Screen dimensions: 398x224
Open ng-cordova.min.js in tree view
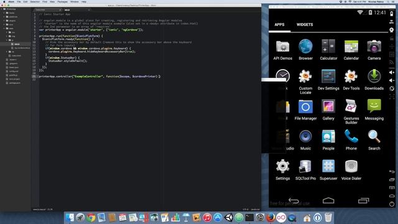click(x=21, y=48)
